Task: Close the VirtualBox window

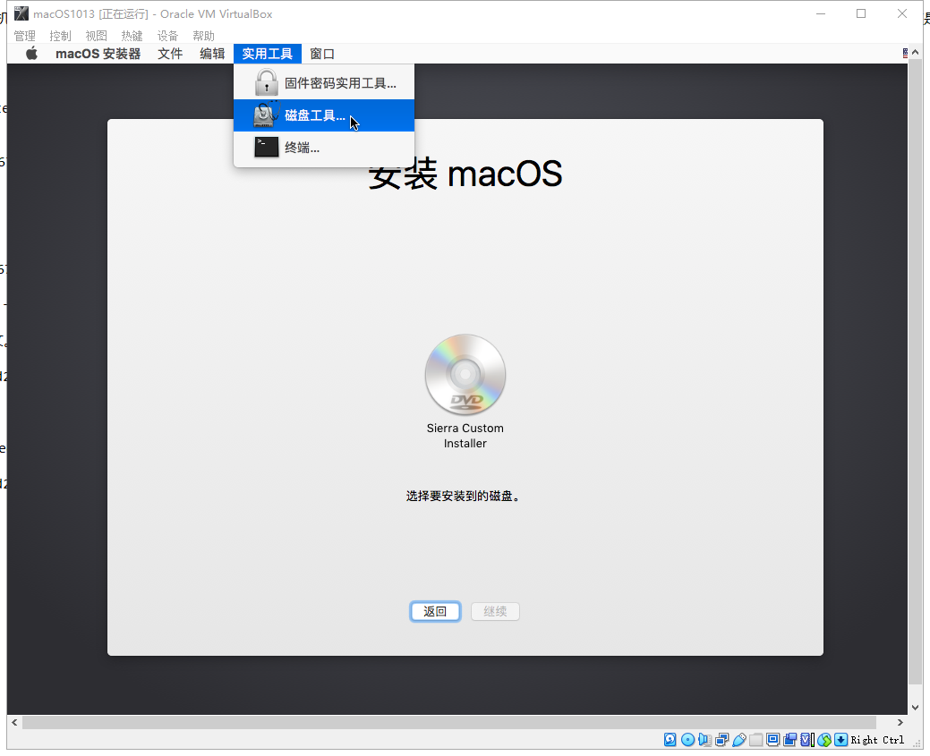Action: click(902, 13)
